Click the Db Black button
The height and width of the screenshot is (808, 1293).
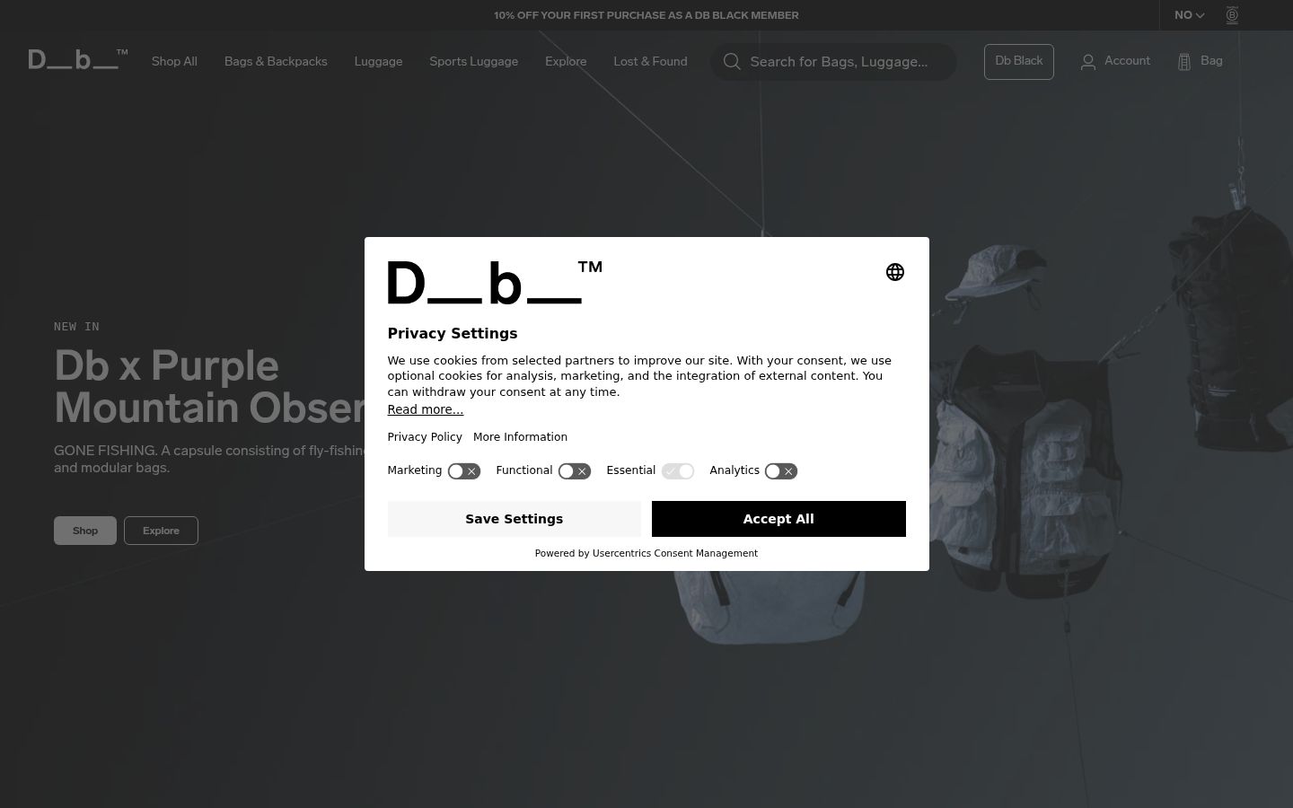point(1019,62)
